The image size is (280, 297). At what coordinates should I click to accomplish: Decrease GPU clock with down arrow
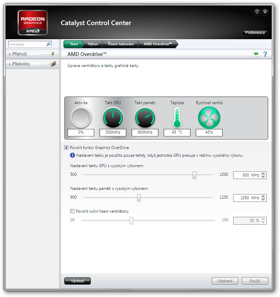[x=263, y=177]
